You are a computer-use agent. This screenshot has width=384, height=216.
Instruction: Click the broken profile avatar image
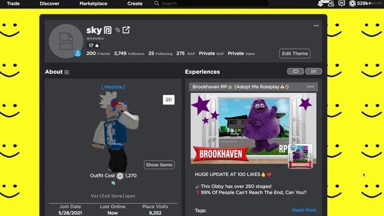tap(66, 41)
